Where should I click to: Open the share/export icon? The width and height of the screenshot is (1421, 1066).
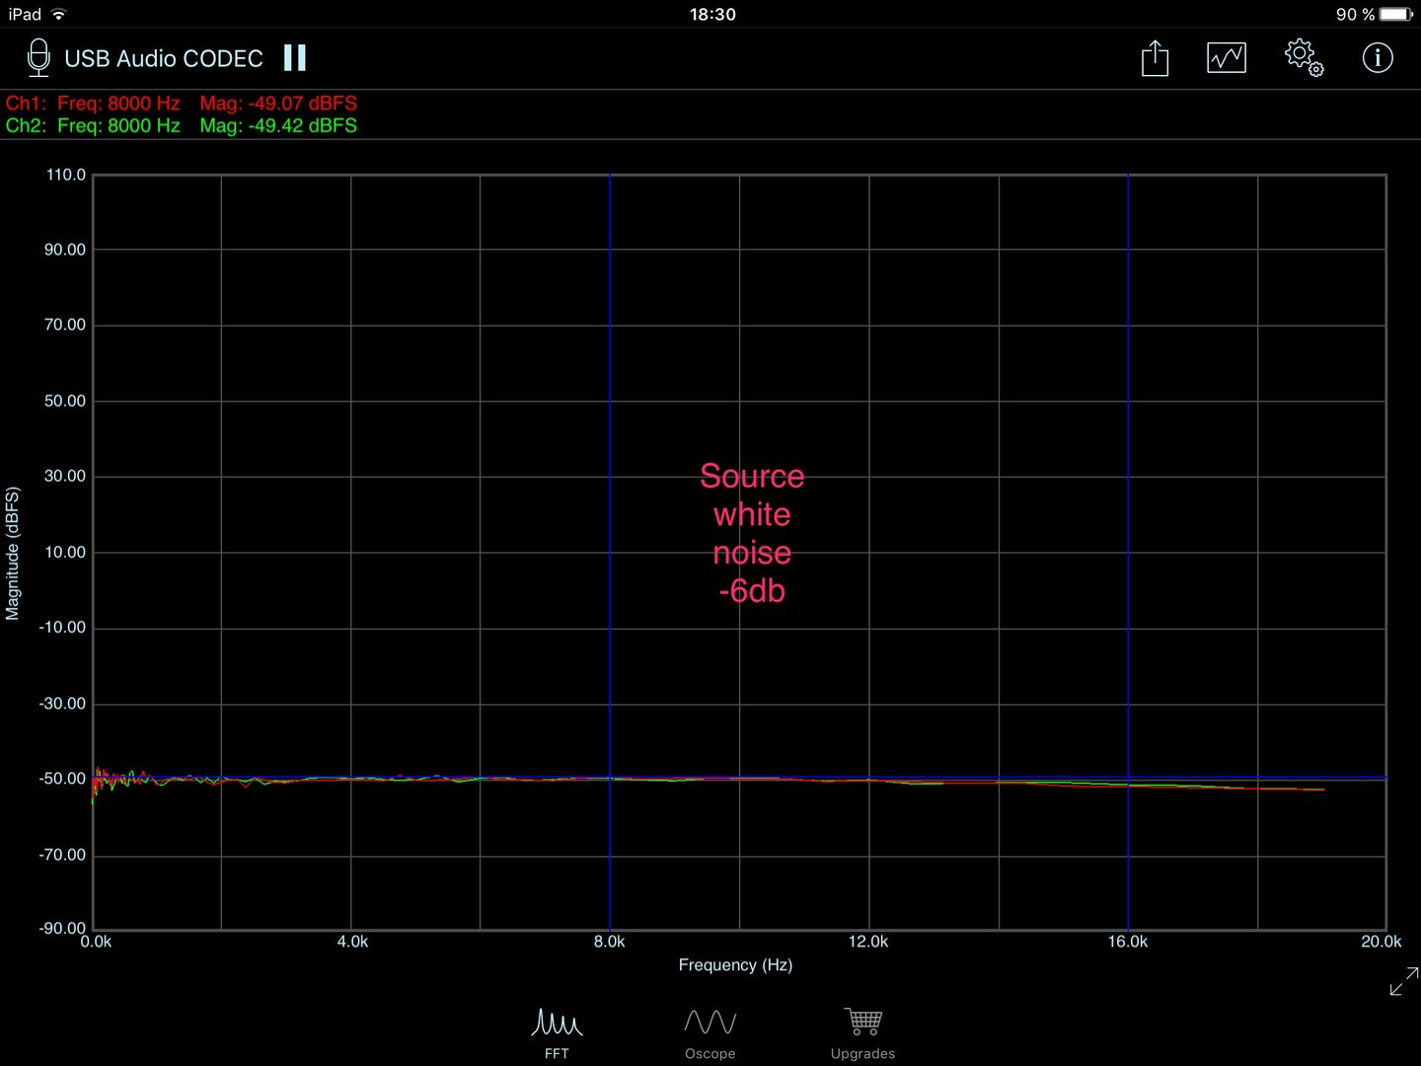point(1155,58)
